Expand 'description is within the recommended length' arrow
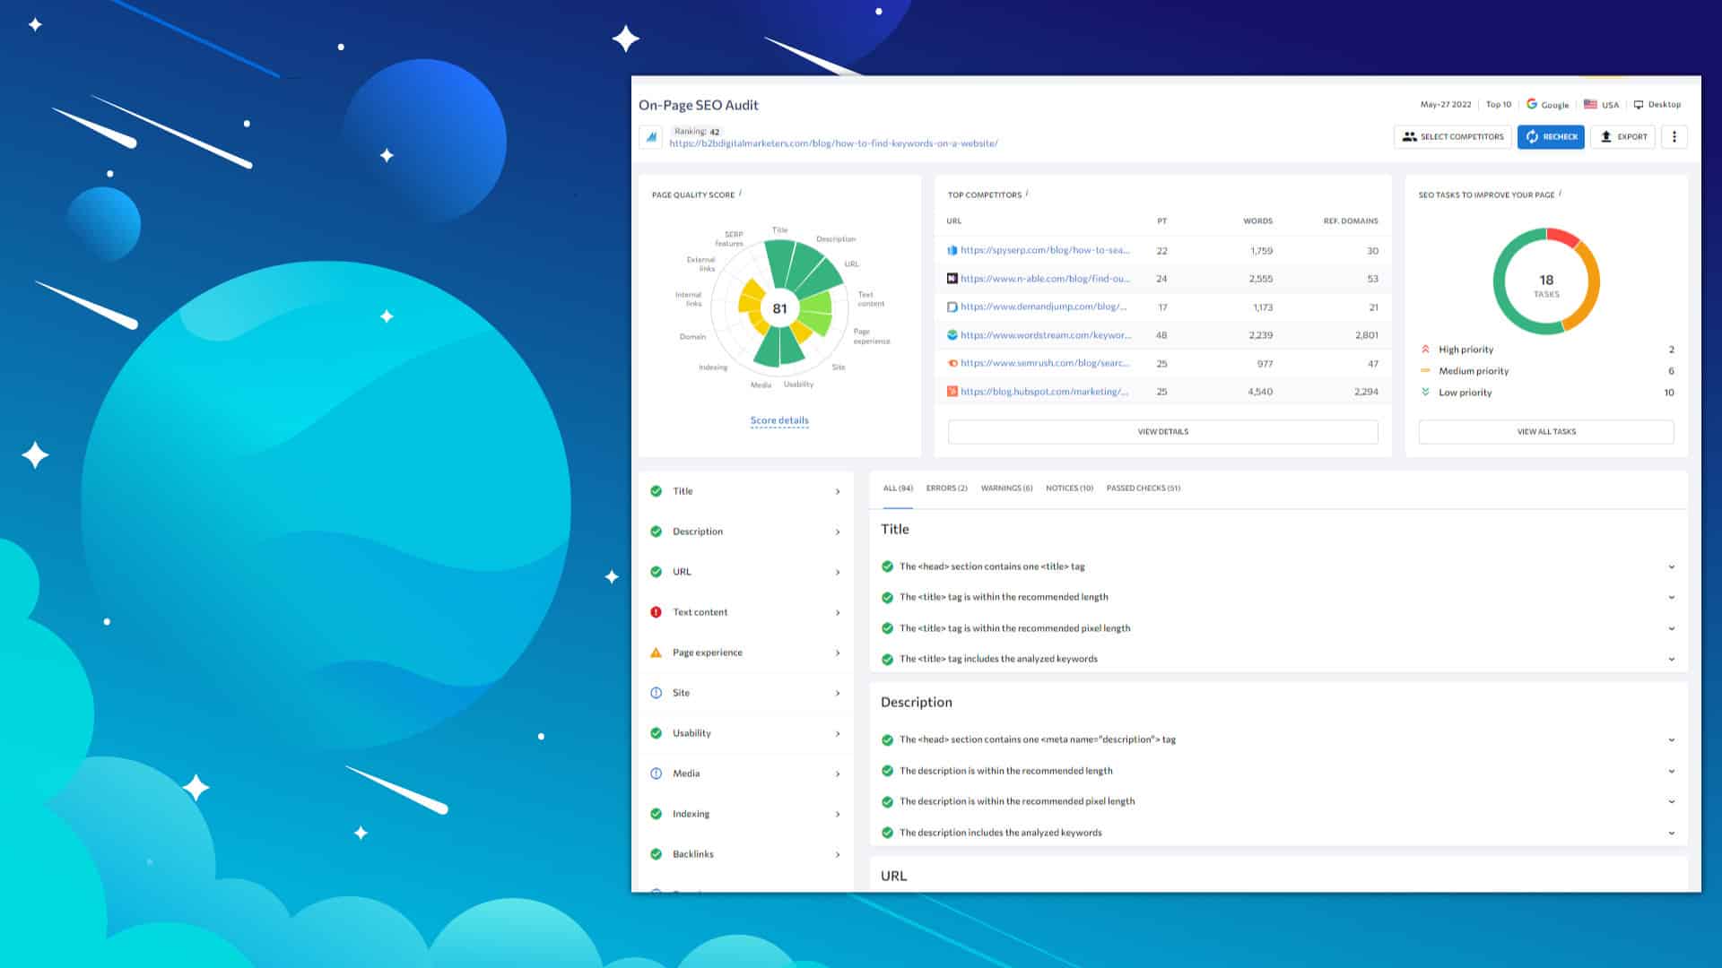 point(1672,772)
